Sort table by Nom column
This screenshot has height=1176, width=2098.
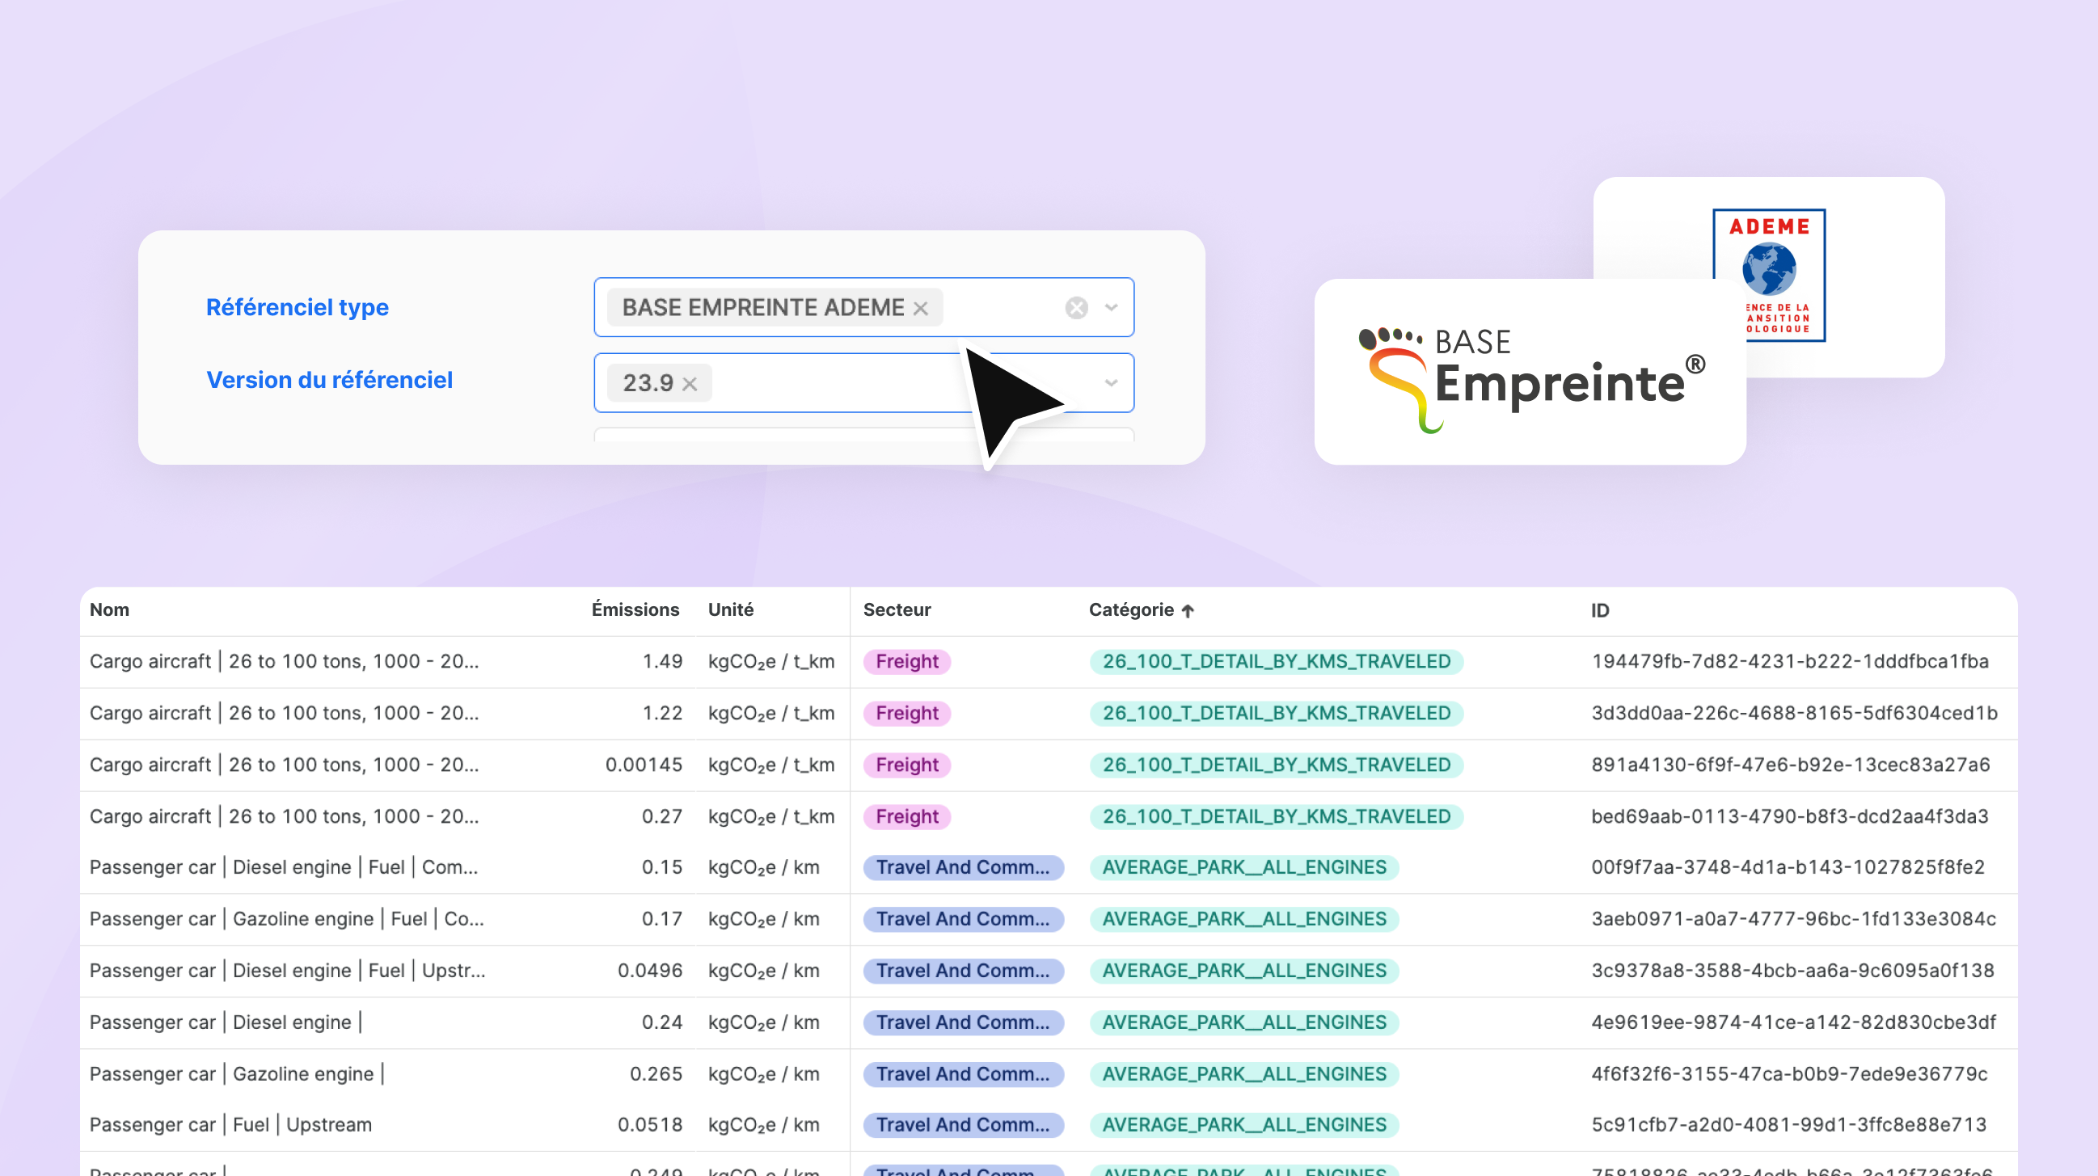click(x=109, y=609)
